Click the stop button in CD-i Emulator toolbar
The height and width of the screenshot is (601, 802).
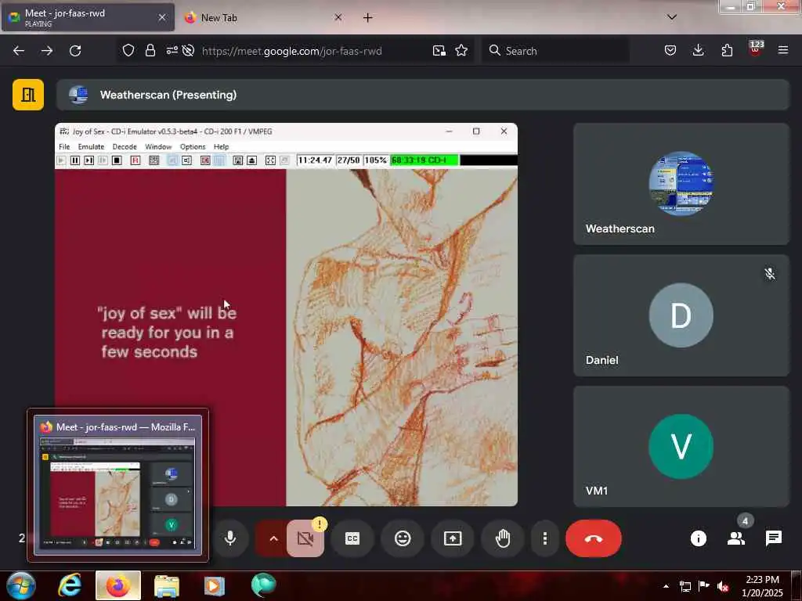coord(117,160)
